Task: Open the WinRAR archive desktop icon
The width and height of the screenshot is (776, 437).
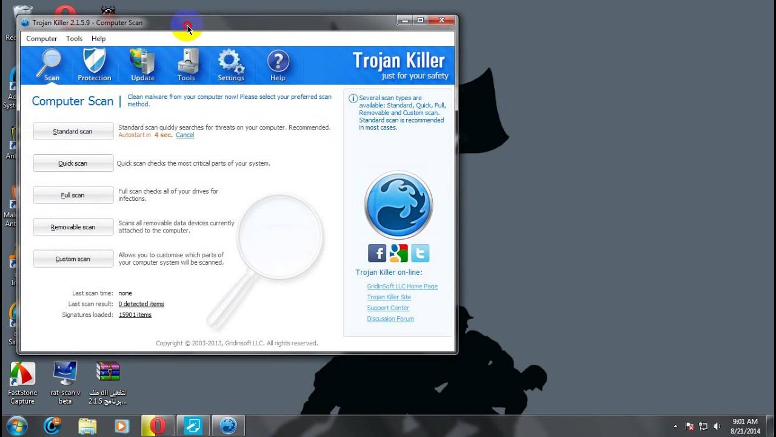Action: [x=108, y=383]
